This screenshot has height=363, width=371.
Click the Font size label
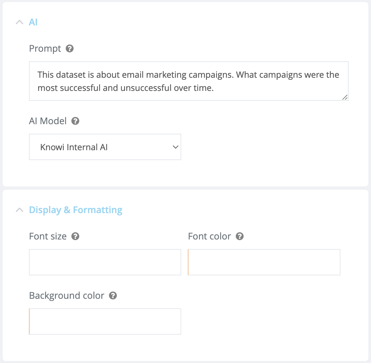[48, 237]
